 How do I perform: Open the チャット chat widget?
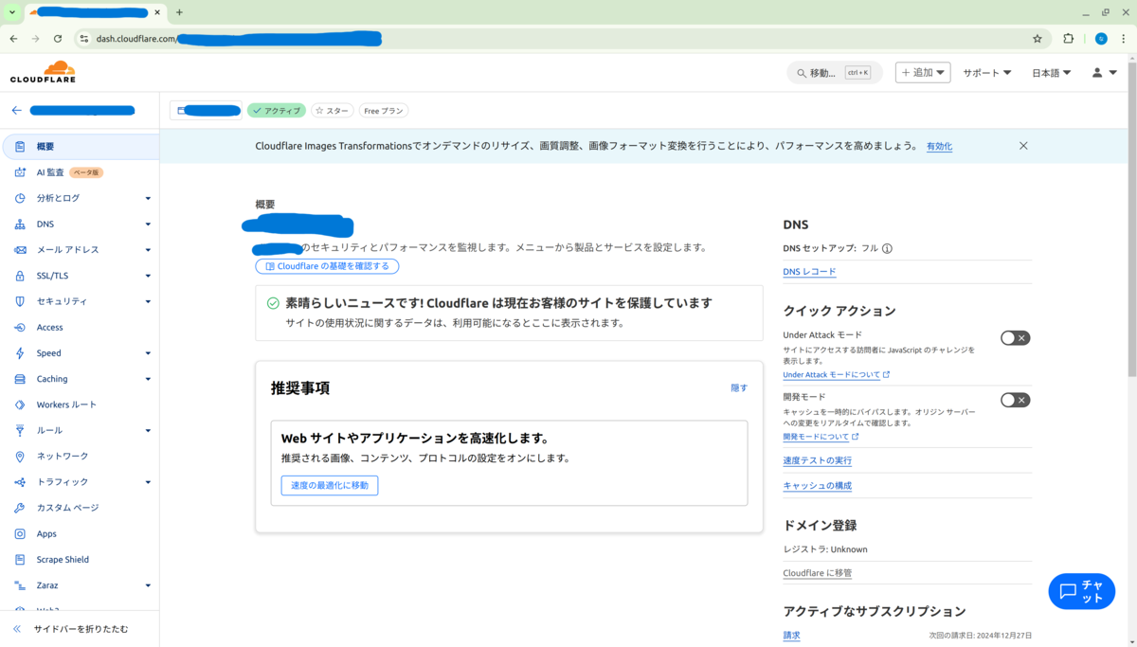(1082, 591)
